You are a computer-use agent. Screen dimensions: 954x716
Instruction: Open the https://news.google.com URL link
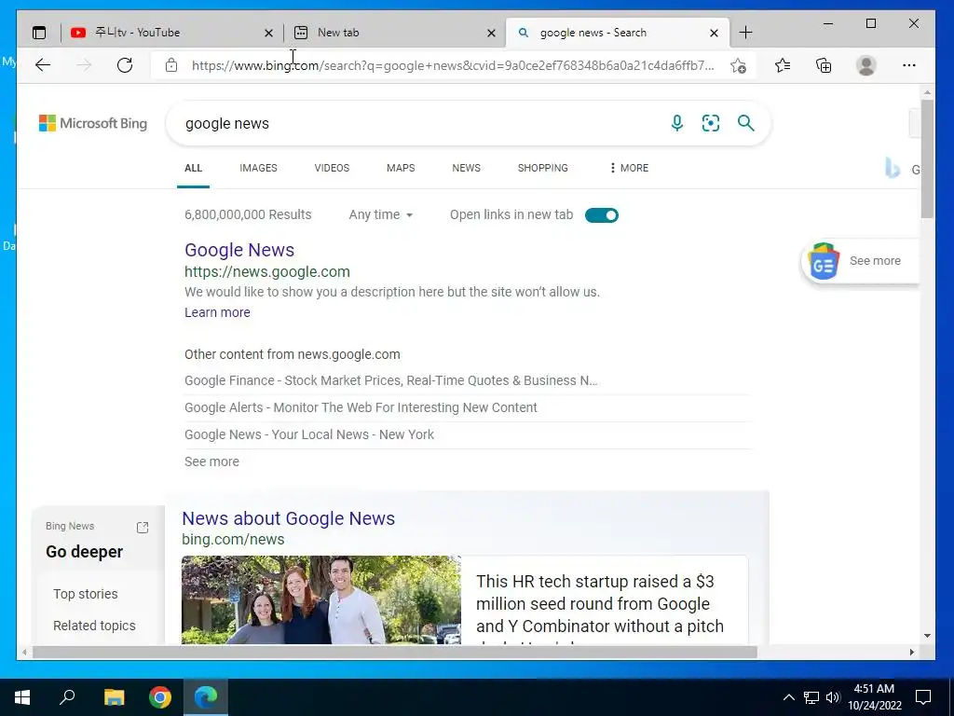tap(267, 271)
